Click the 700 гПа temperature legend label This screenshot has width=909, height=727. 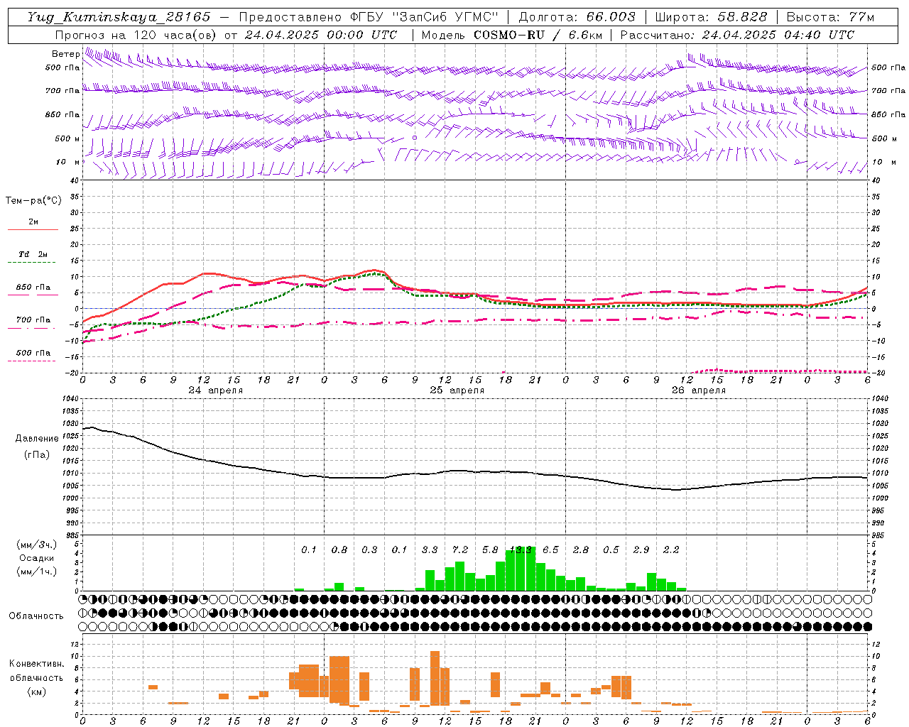(33, 320)
